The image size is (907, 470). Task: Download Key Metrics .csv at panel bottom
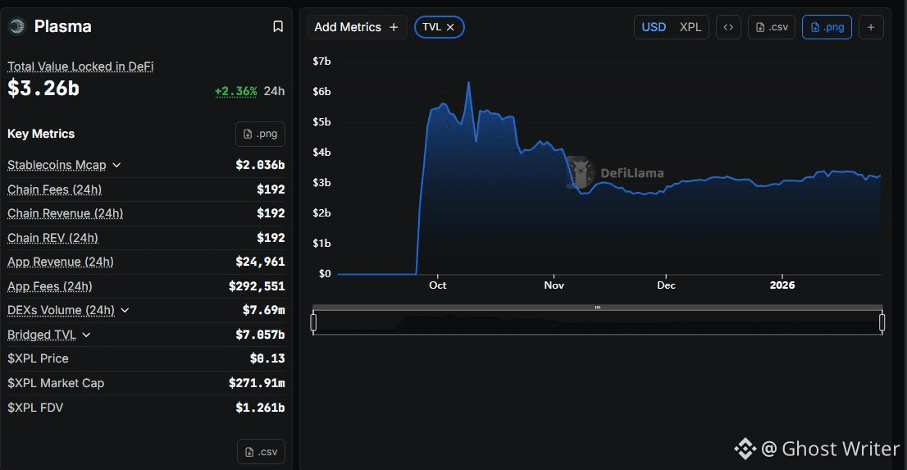click(x=261, y=451)
